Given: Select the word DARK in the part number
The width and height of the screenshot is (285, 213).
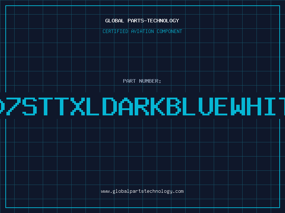Looking at the screenshot, I should tap(134, 106).
